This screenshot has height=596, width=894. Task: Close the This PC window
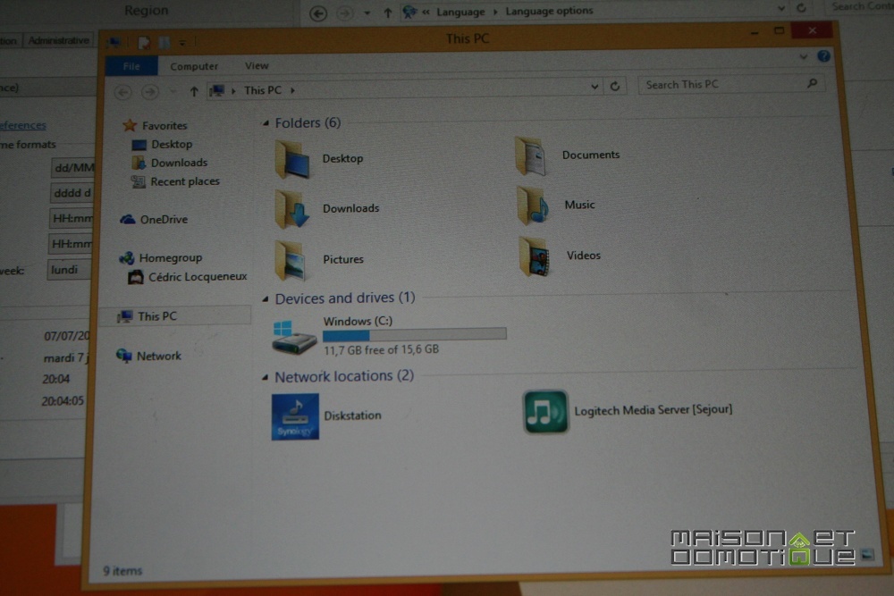(x=812, y=30)
